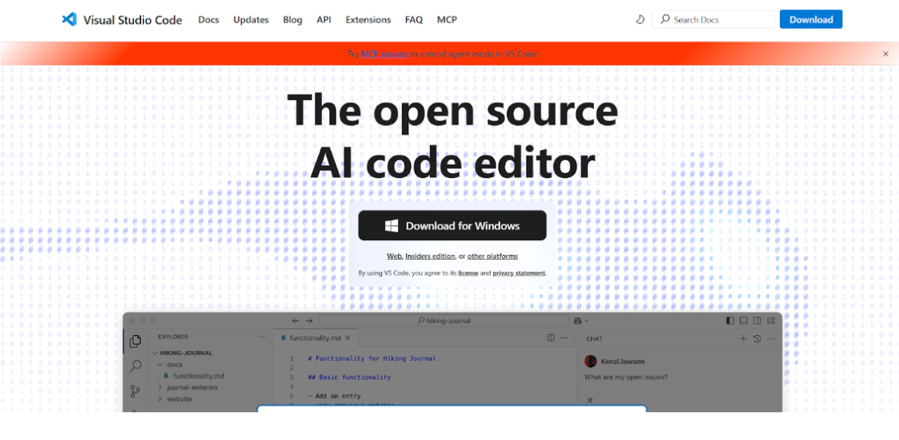Open the Docs navigation item
This screenshot has width=899, height=440.
[x=208, y=19]
